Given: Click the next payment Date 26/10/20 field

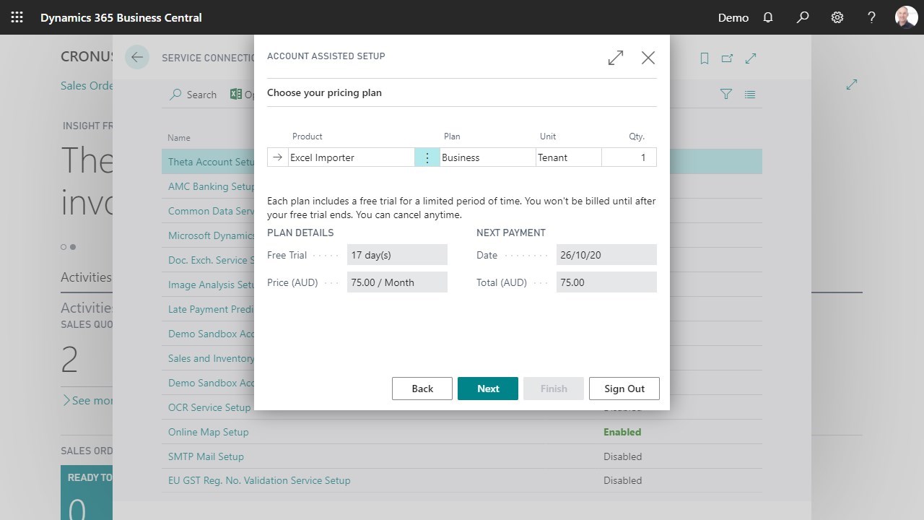Looking at the screenshot, I should 606,255.
